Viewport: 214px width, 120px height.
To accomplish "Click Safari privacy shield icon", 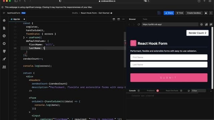I will click(60, 1).
